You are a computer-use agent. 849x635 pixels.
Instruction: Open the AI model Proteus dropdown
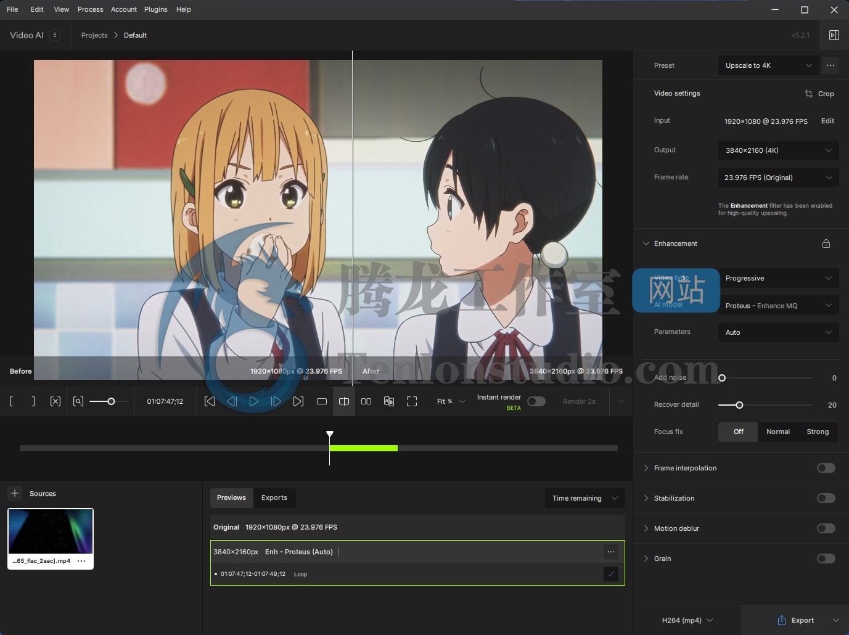778,306
